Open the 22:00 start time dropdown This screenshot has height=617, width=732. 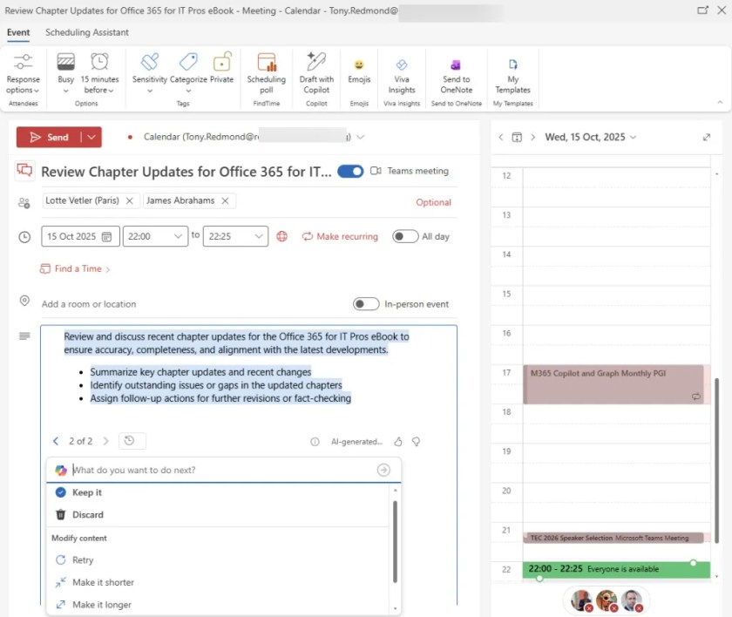[x=155, y=235]
